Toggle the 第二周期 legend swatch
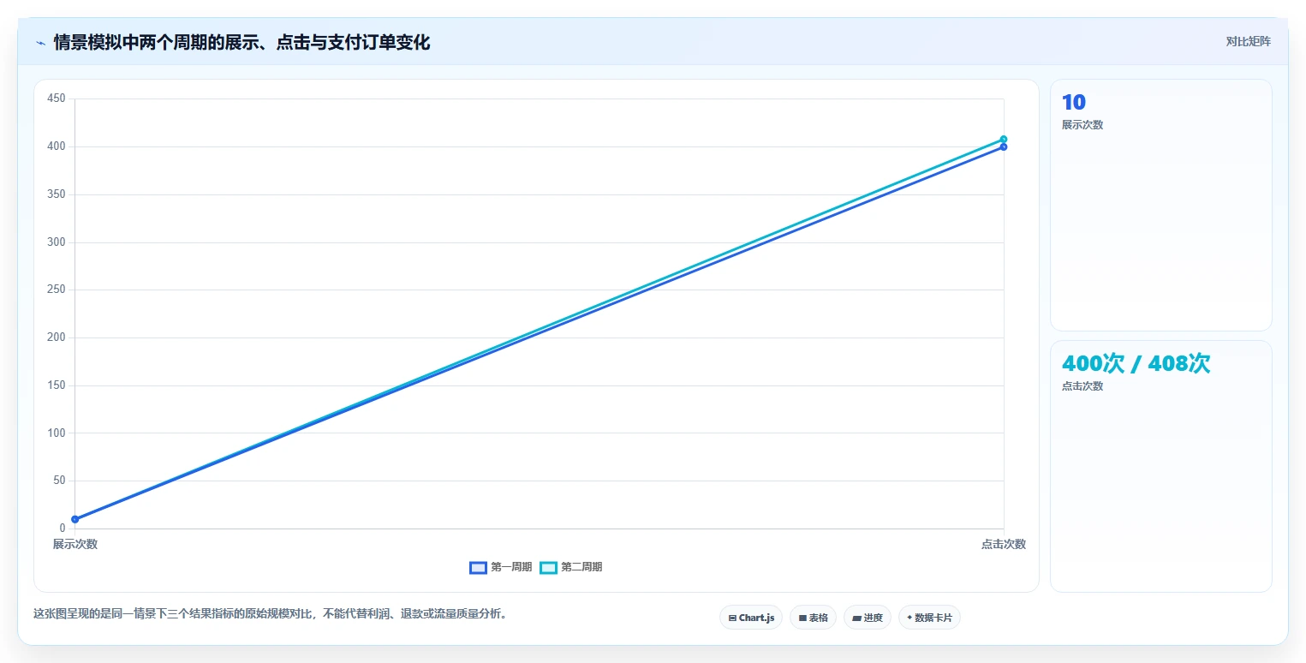The width and height of the screenshot is (1306, 663). [x=548, y=567]
